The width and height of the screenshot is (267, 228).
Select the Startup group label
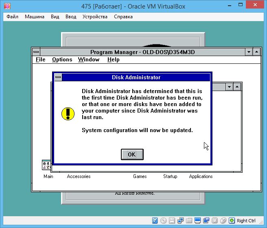tap(170, 176)
